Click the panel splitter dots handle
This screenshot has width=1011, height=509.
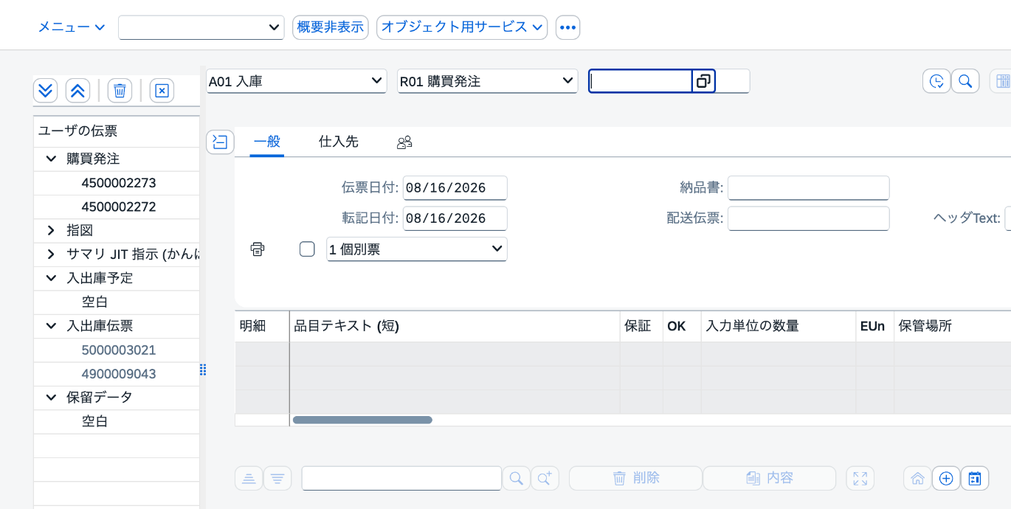pyautogui.click(x=203, y=370)
